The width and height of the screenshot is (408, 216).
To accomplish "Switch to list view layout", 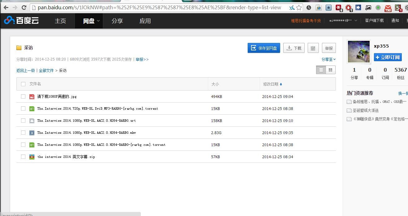I will [321, 70].
